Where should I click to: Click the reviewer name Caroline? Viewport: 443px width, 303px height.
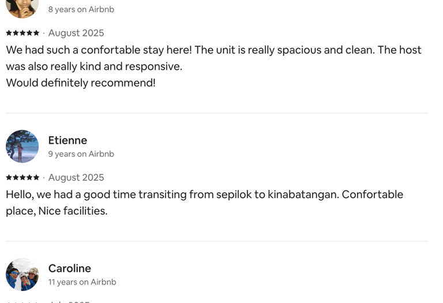click(x=69, y=268)
